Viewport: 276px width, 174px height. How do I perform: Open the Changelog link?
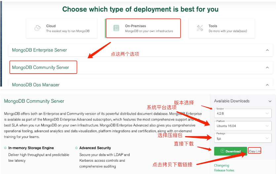point(221,165)
